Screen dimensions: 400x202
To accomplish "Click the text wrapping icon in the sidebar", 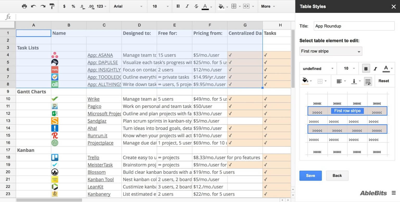I will (368, 81).
